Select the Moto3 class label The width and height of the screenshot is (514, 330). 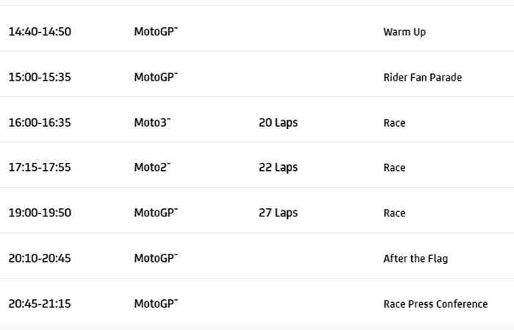[x=152, y=123]
